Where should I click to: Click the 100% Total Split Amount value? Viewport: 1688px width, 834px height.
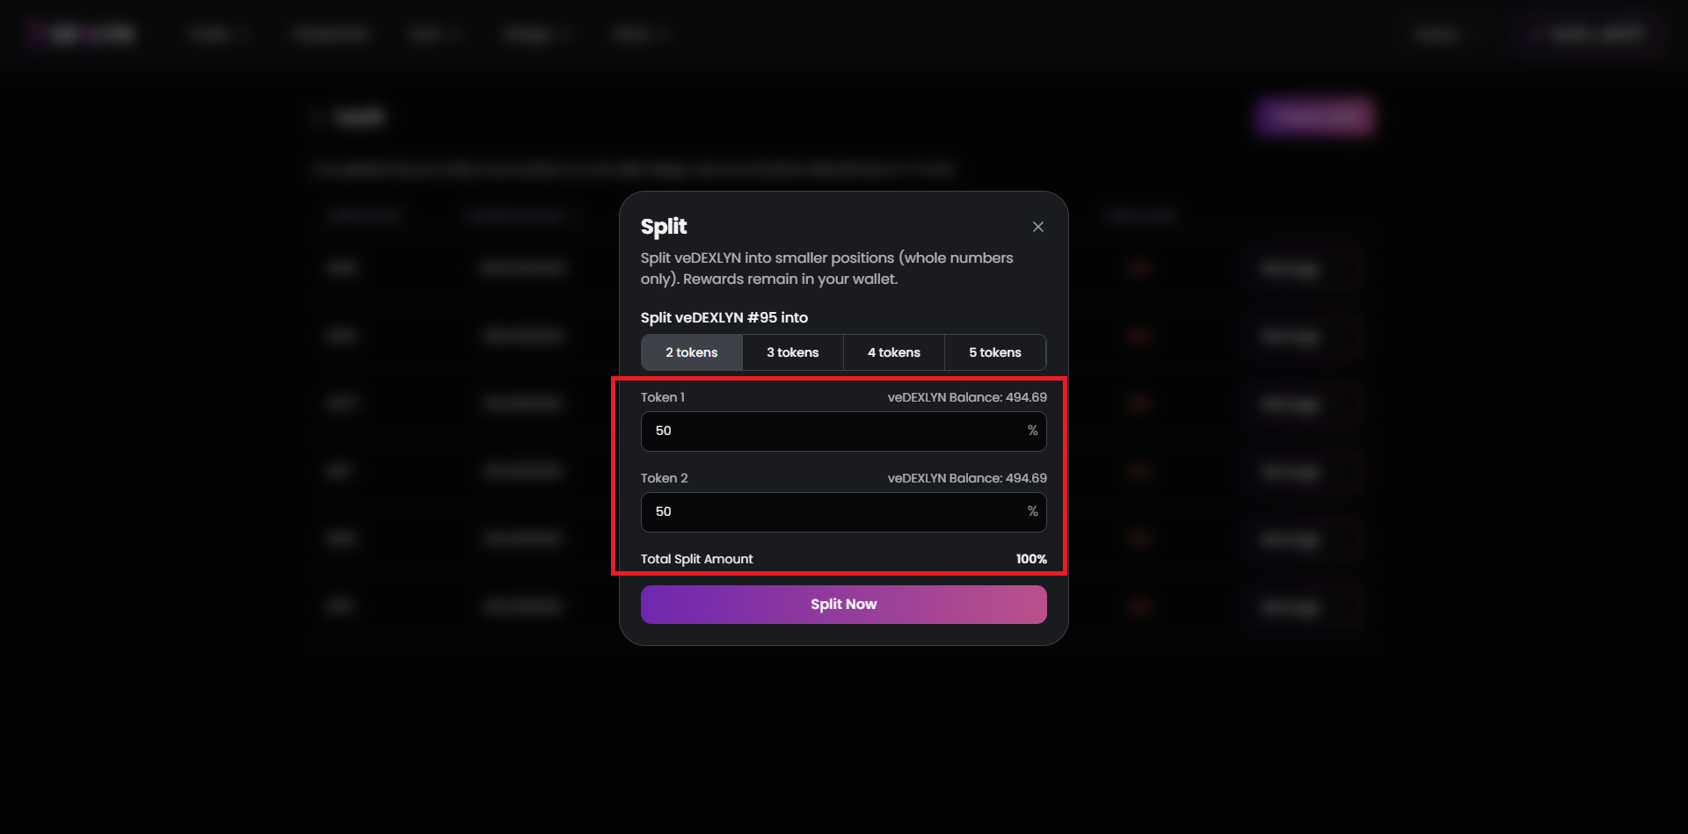pyautogui.click(x=1030, y=559)
